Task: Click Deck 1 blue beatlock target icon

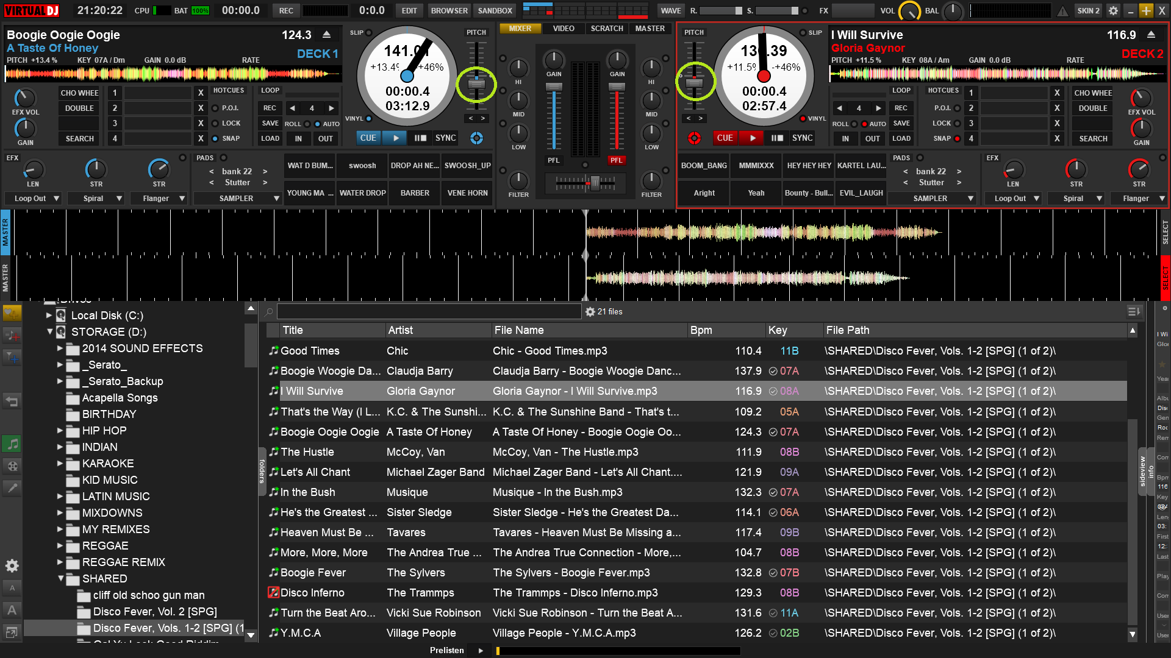Action: pos(476,138)
